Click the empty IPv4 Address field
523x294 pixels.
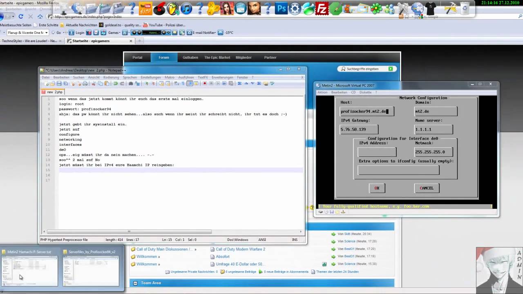coord(377,152)
